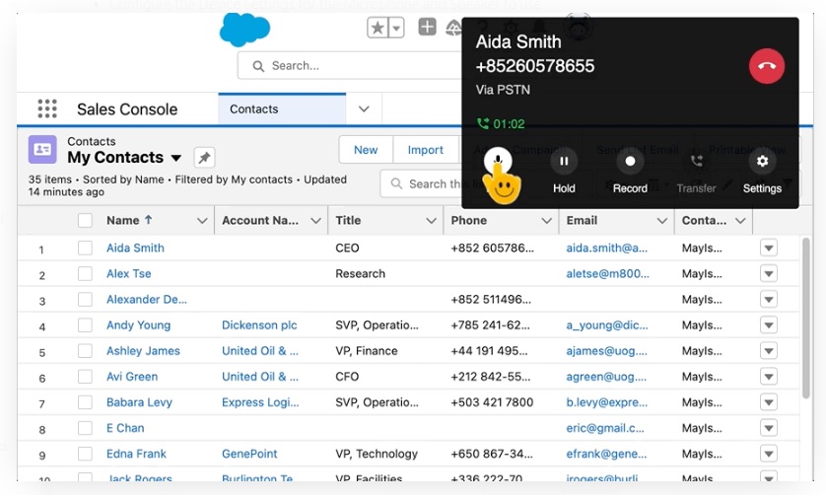Image resolution: width=826 pixels, height=500 pixels.
Task: End the call with the red hang-up button
Action: (x=767, y=66)
